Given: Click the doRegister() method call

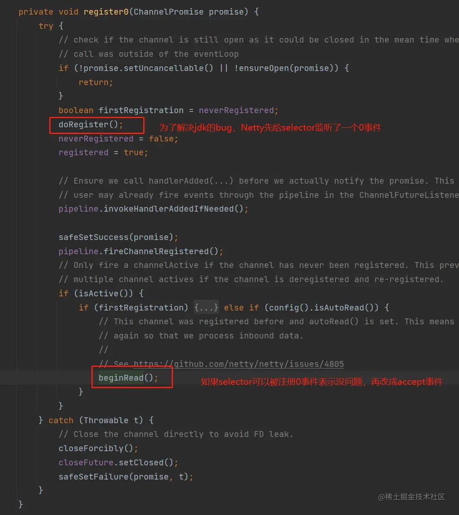Looking at the screenshot, I should [91, 124].
